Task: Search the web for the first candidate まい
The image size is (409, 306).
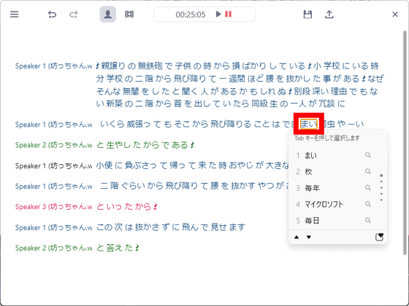Action: tap(368, 155)
